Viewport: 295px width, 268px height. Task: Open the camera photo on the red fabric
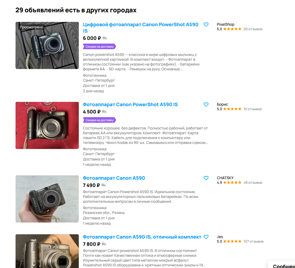point(47,125)
